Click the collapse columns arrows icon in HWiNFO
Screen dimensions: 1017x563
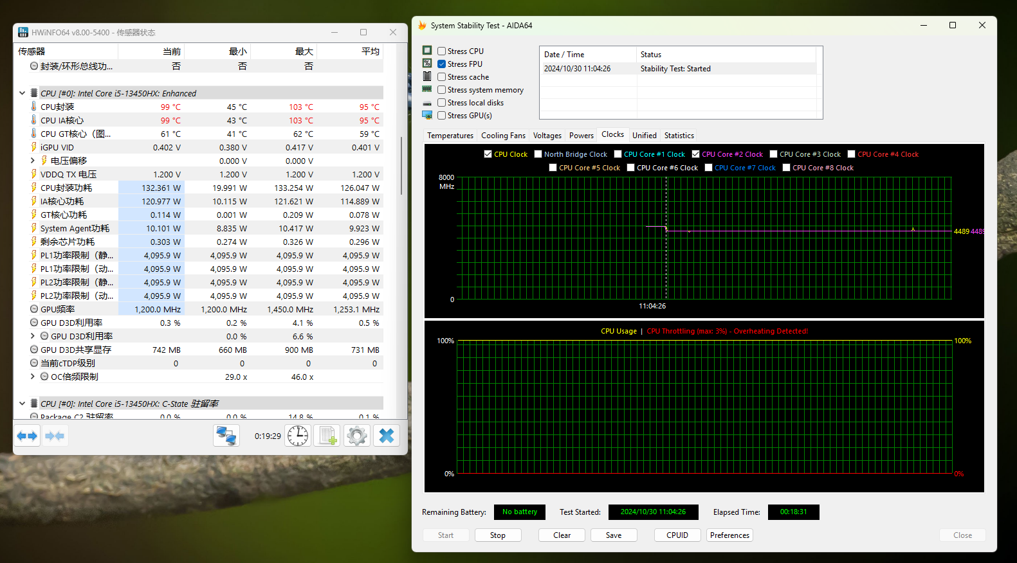(55, 436)
